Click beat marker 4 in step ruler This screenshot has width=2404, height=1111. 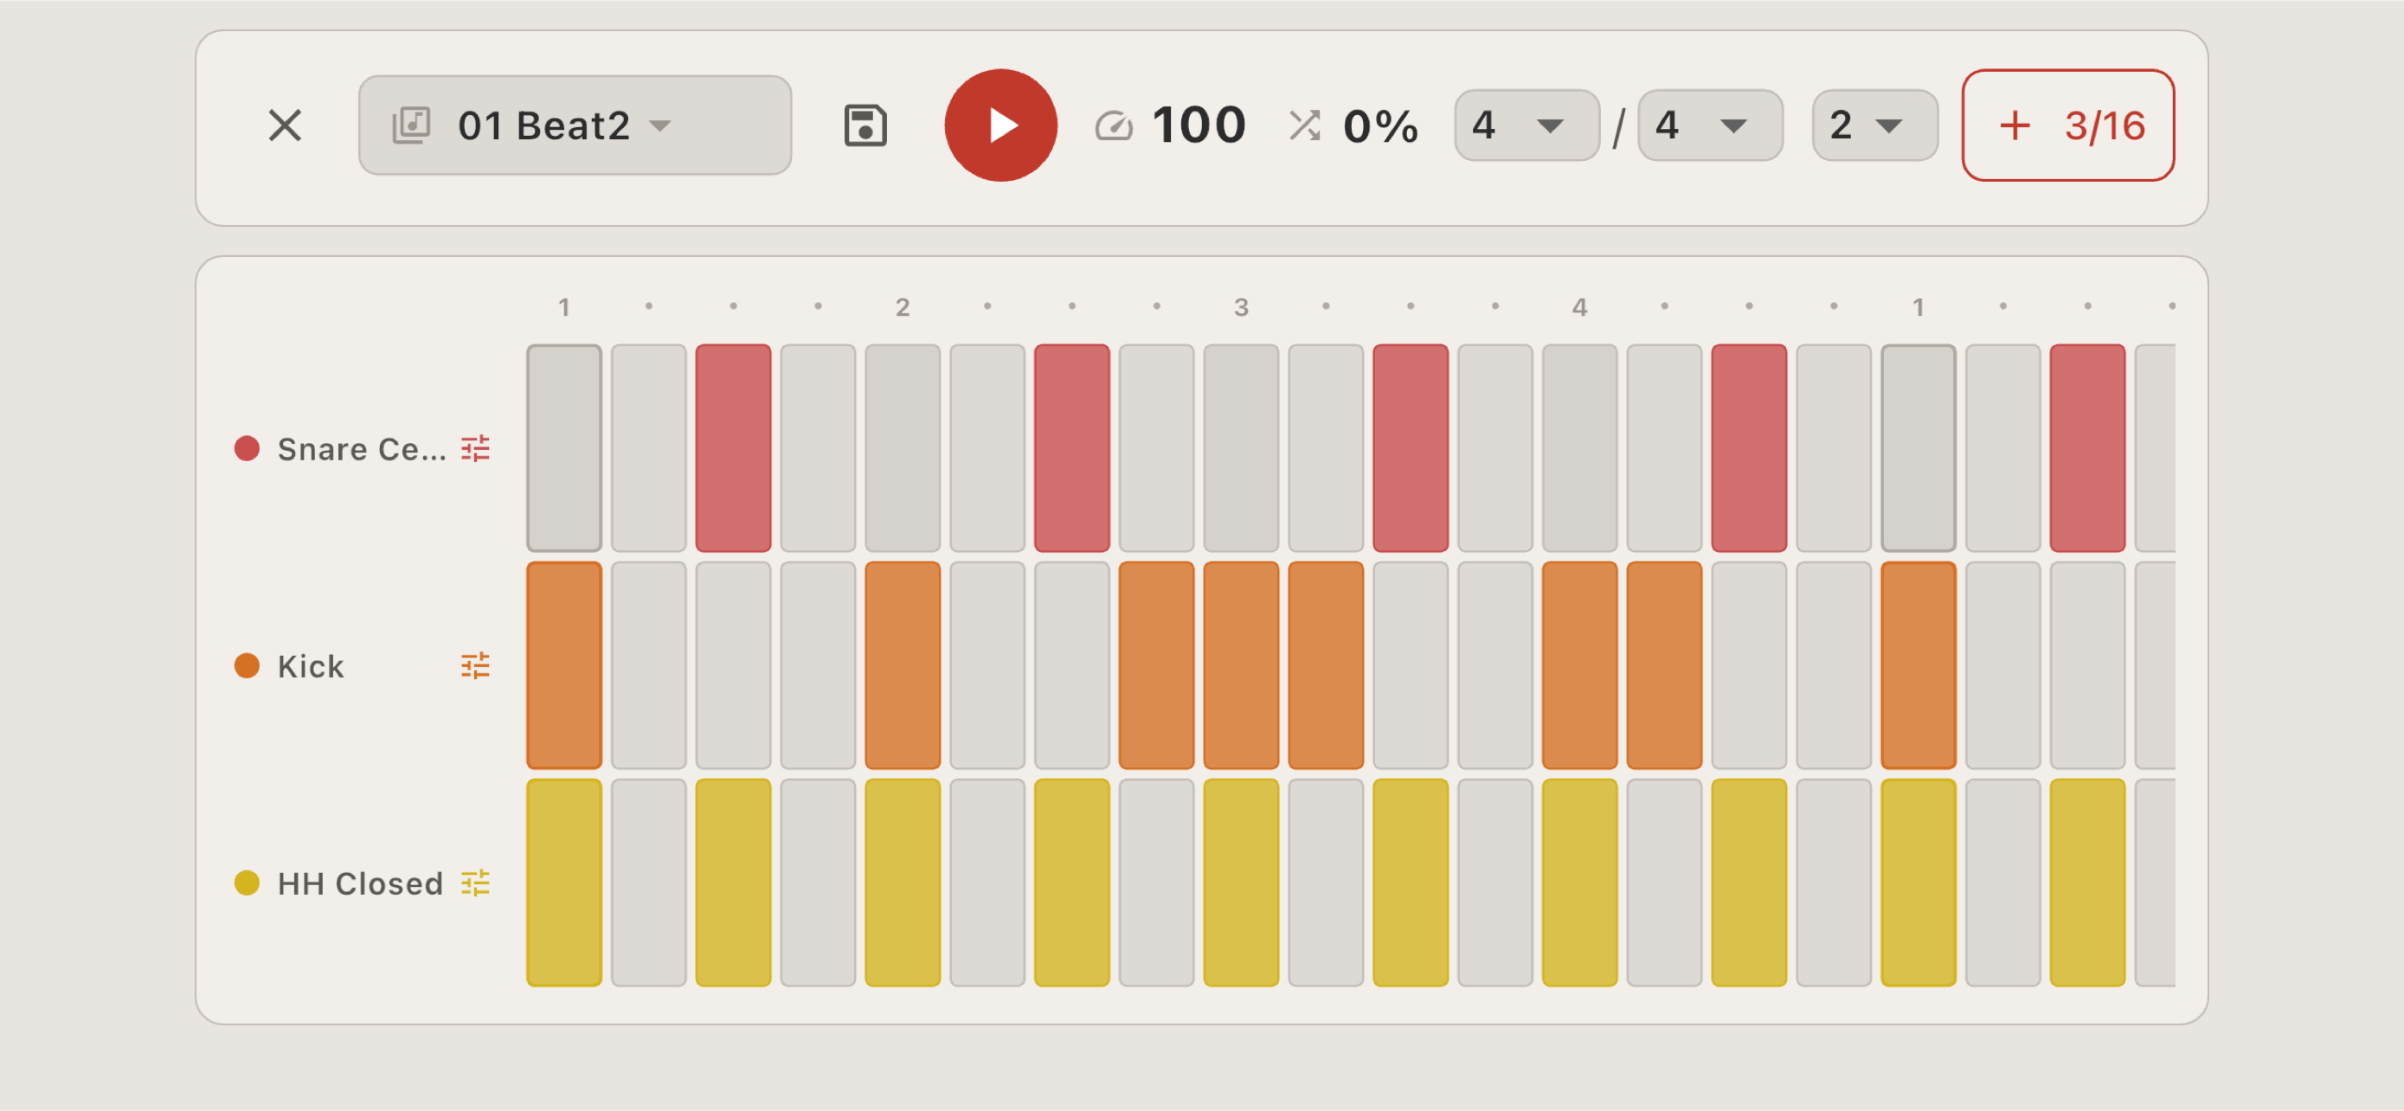tap(1580, 307)
